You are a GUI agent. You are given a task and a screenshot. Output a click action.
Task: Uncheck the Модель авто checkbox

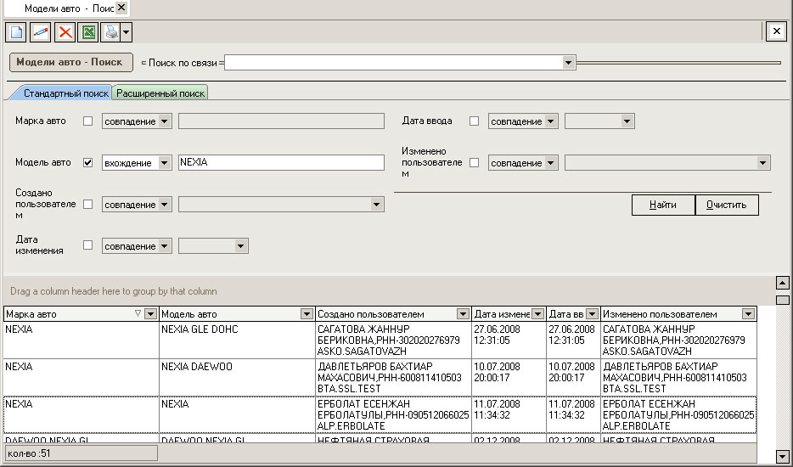tap(88, 163)
